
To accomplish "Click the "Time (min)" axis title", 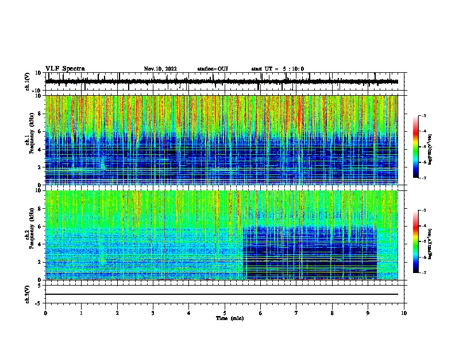I will tap(230, 318).
